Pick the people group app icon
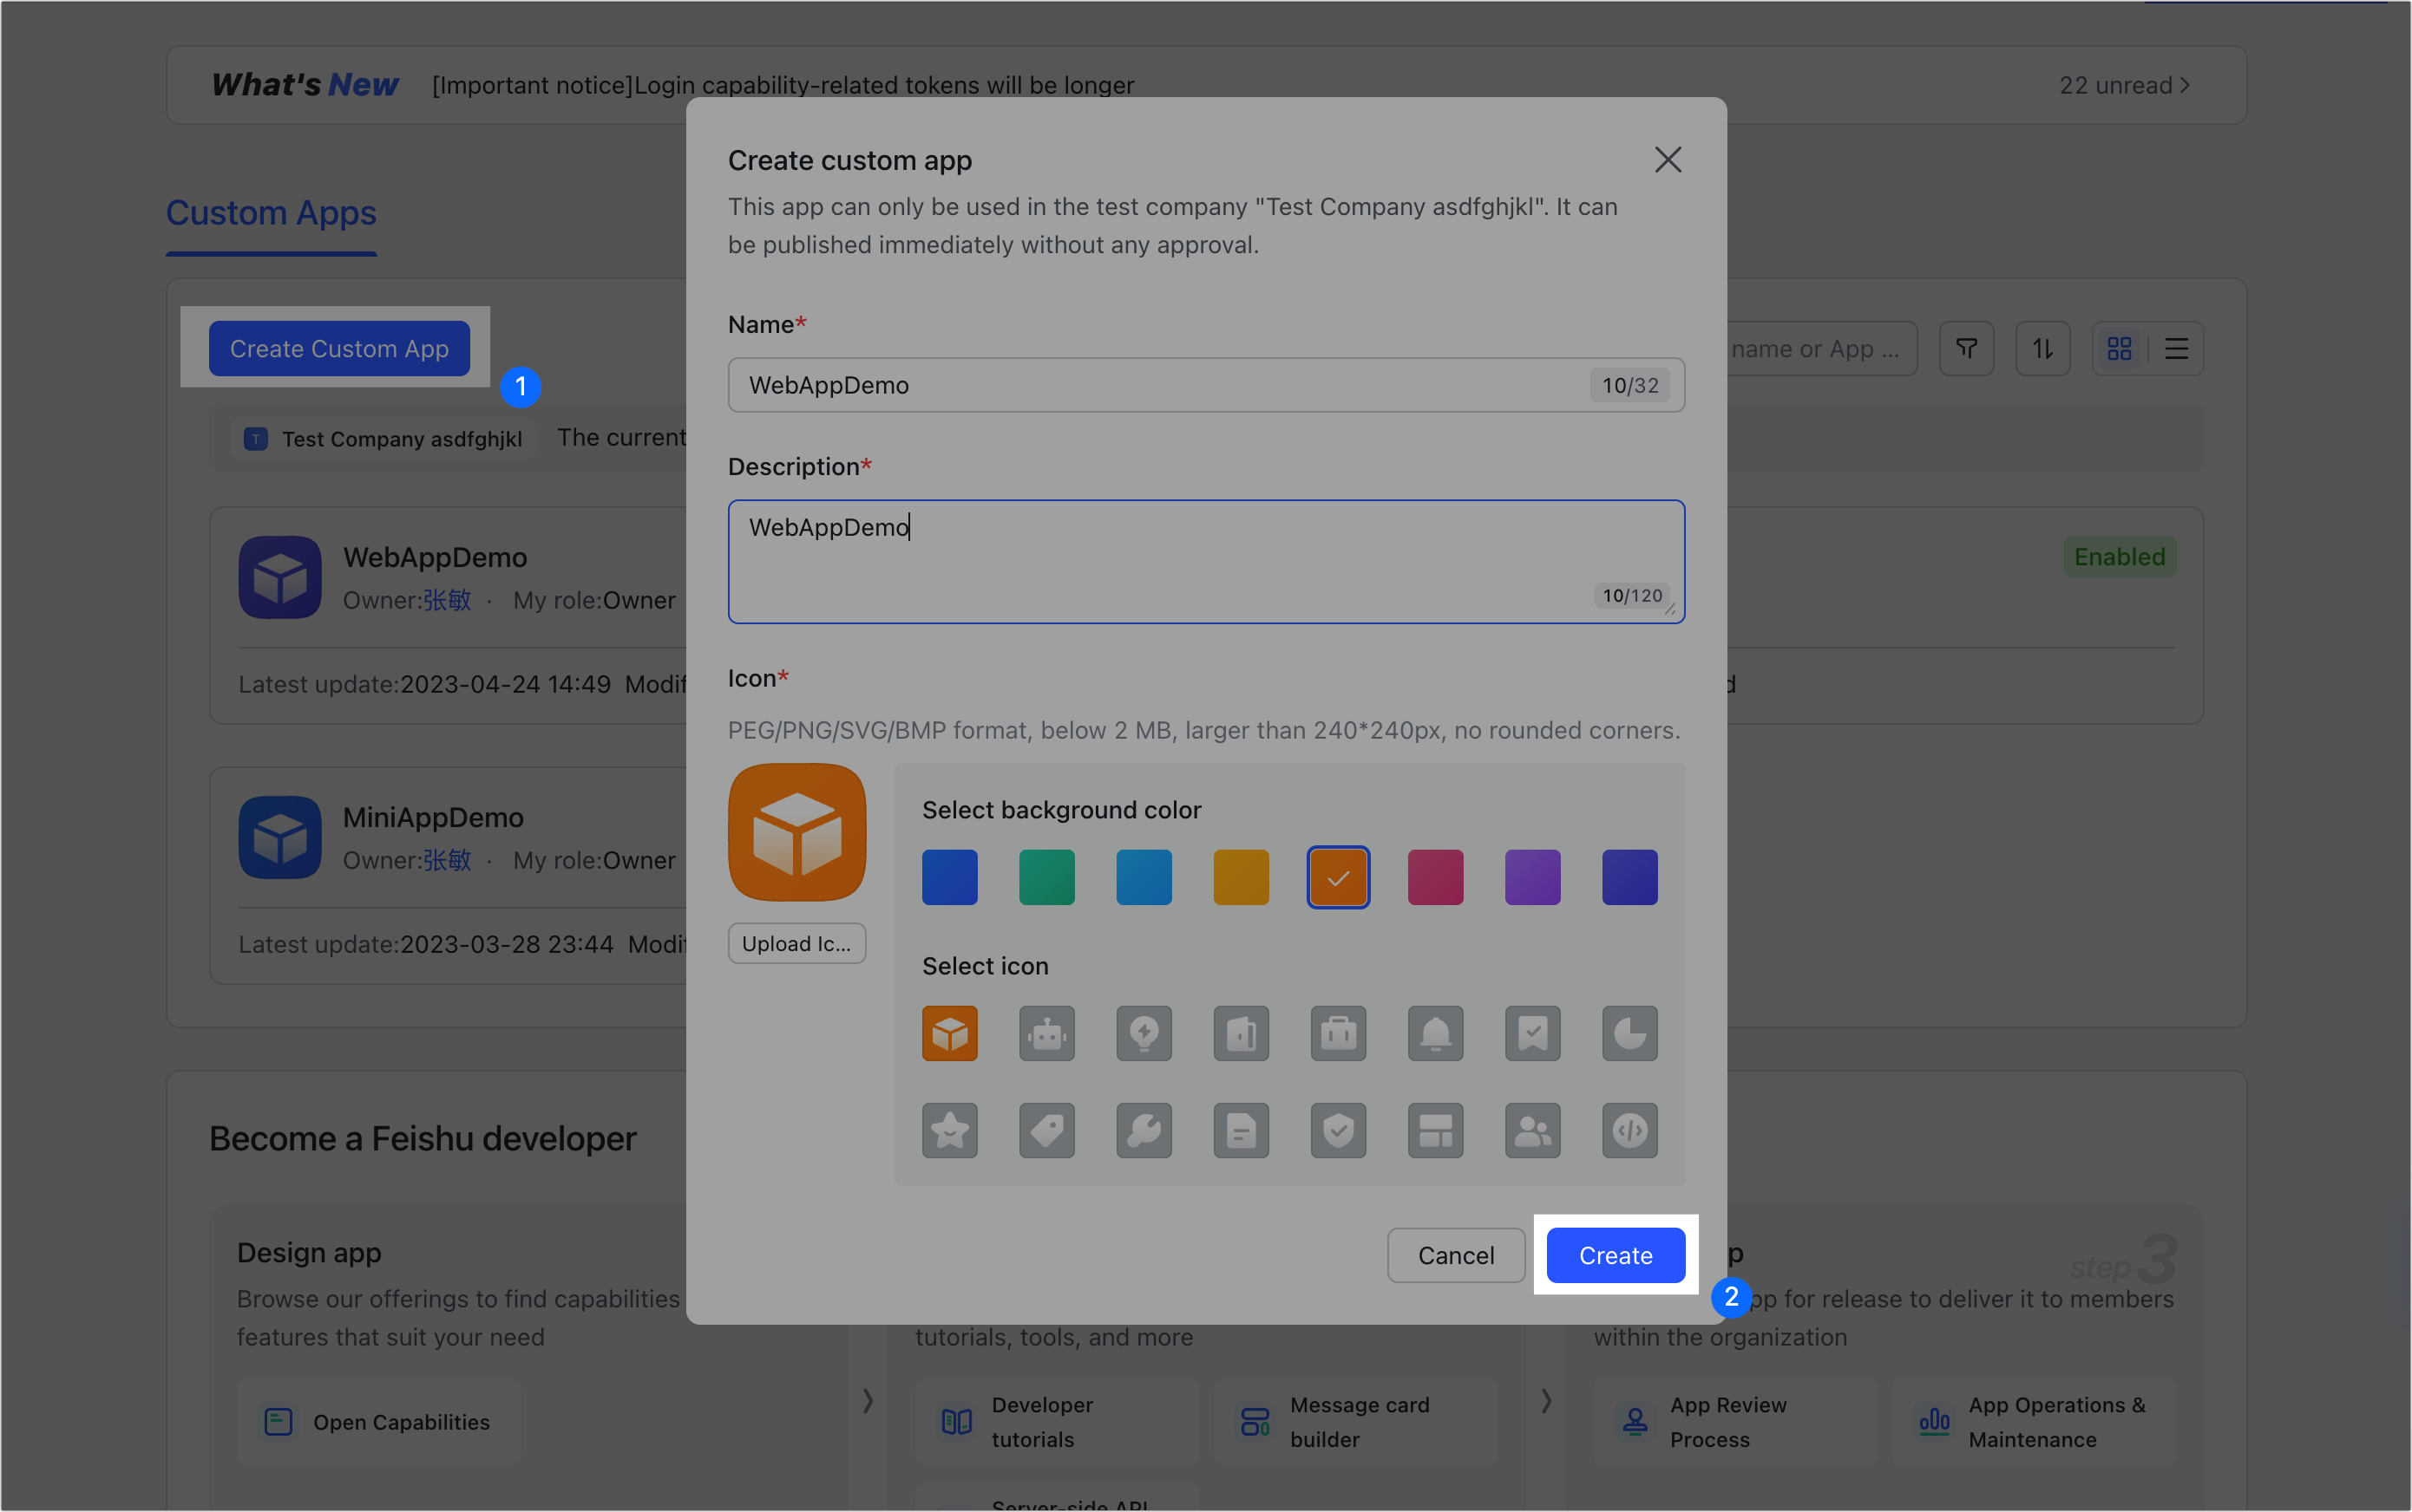The width and height of the screenshot is (2412, 1512). coord(1532,1130)
